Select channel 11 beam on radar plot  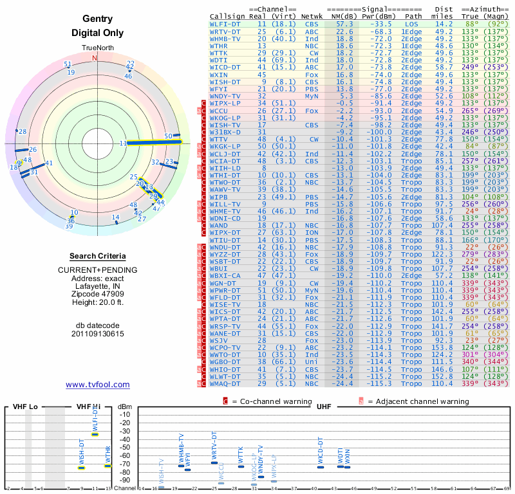click(x=154, y=142)
